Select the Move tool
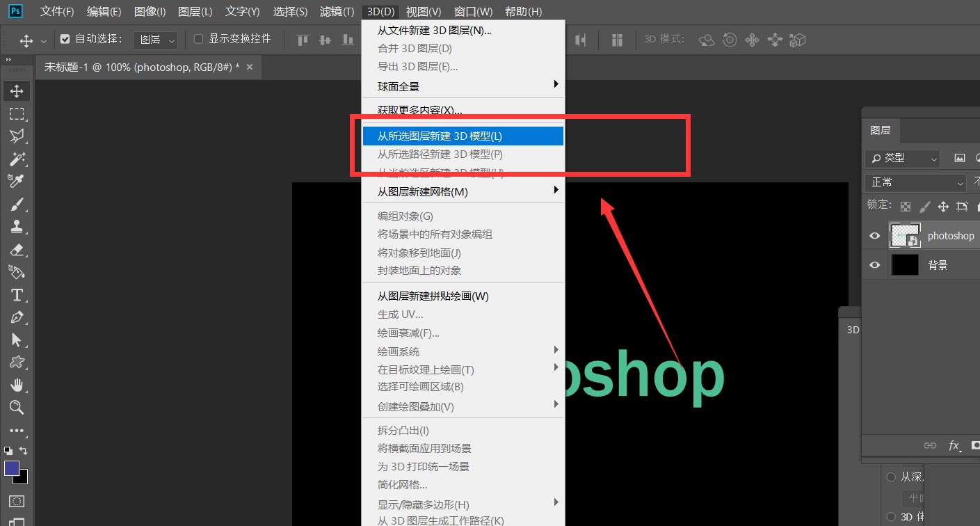The height and width of the screenshot is (526, 980). coord(17,90)
